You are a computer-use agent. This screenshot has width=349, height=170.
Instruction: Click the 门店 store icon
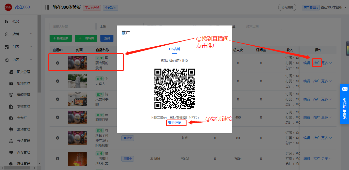coord(7,47)
